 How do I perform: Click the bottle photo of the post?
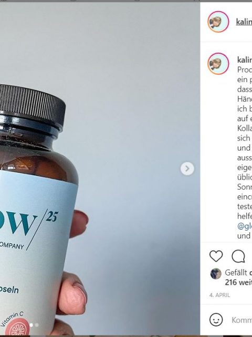point(100,168)
